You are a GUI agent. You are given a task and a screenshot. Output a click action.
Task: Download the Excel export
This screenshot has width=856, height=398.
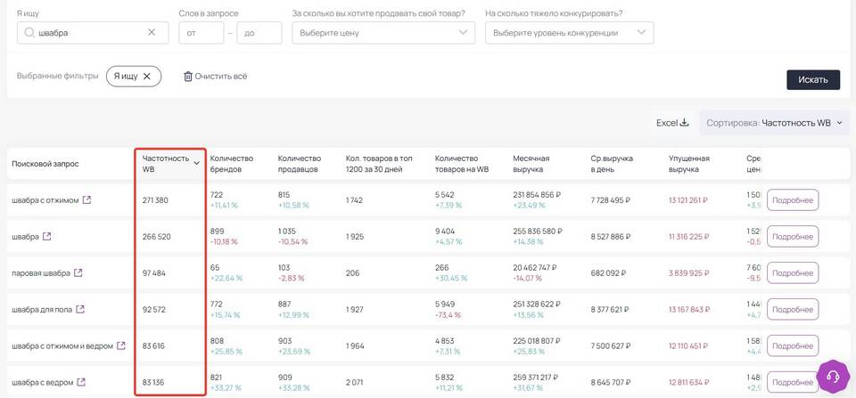click(x=672, y=123)
